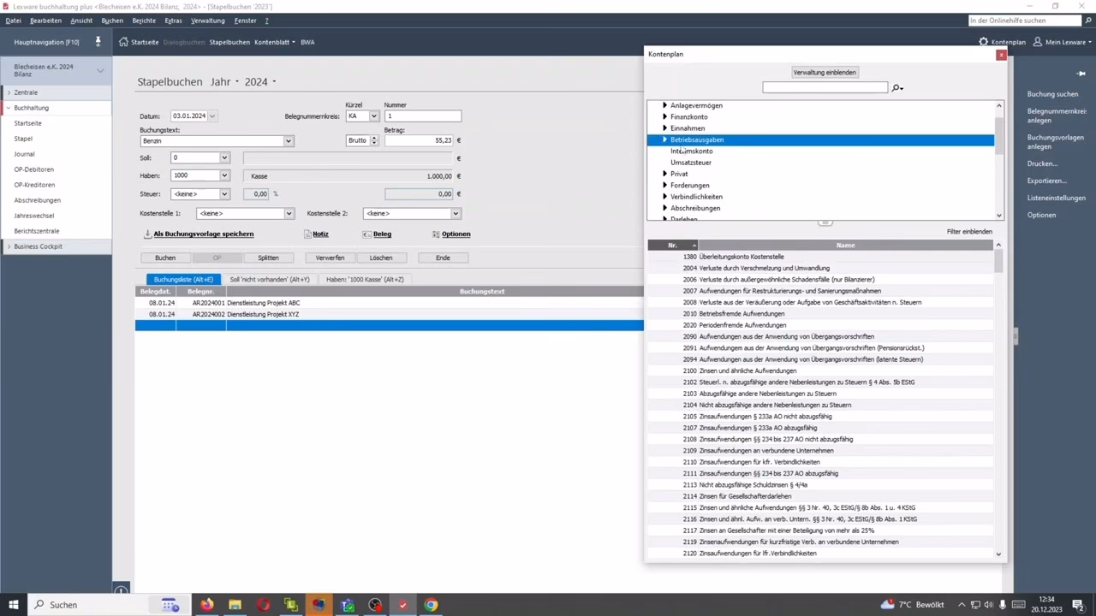
Task: Open the Steuer dropdown showing <keine>
Action: (223, 193)
